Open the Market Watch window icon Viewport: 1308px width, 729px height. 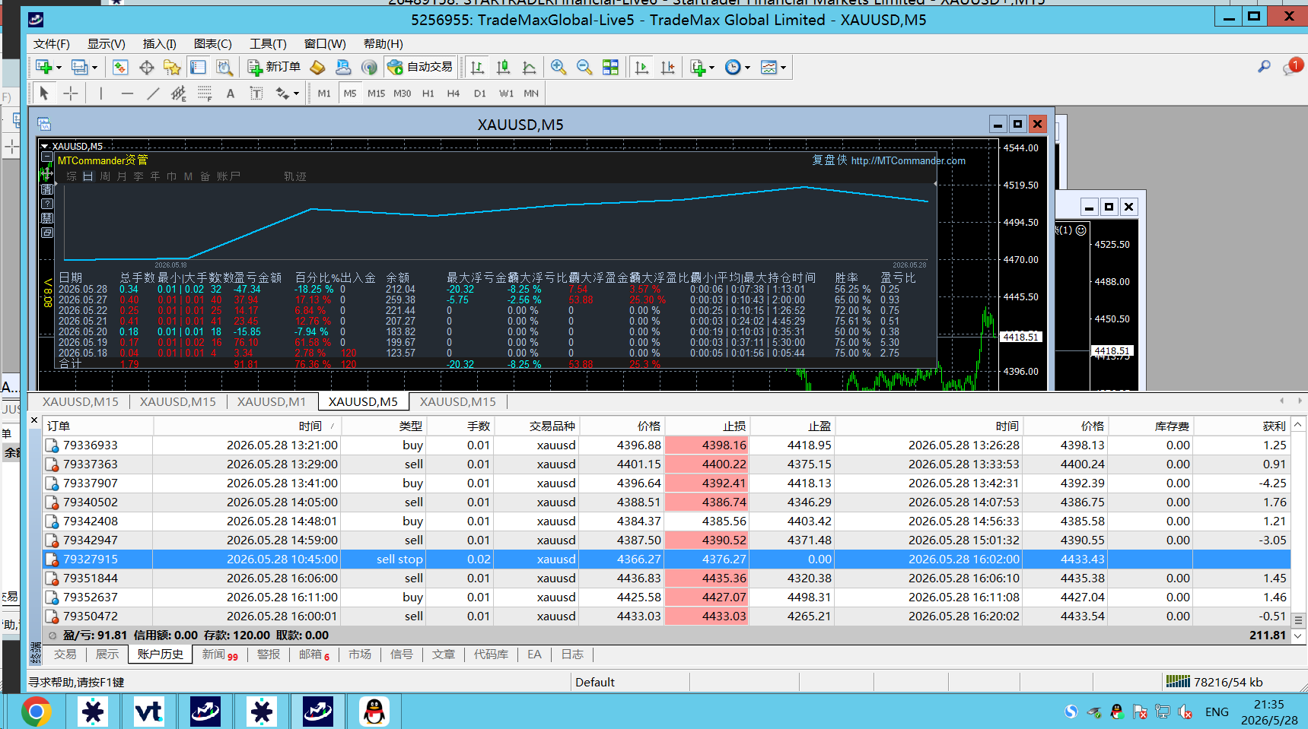click(120, 67)
